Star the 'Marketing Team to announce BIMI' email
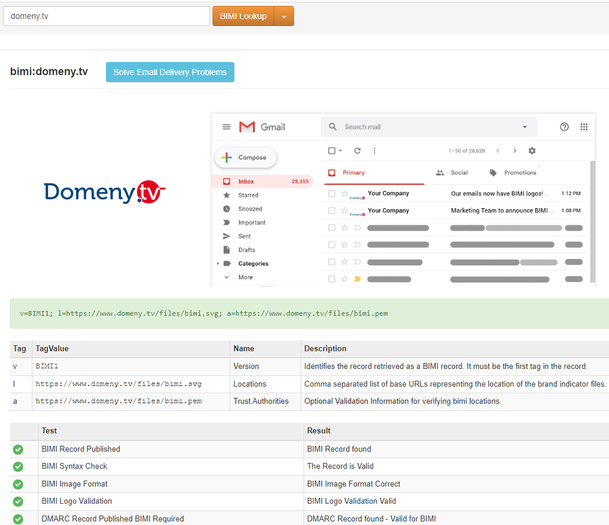This screenshot has height=525, width=609. coord(344,210)
